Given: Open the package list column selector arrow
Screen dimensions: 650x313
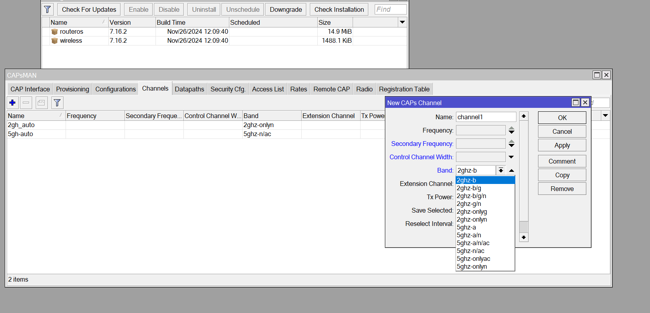Looking at the screenshot, I should pos(402,22).
